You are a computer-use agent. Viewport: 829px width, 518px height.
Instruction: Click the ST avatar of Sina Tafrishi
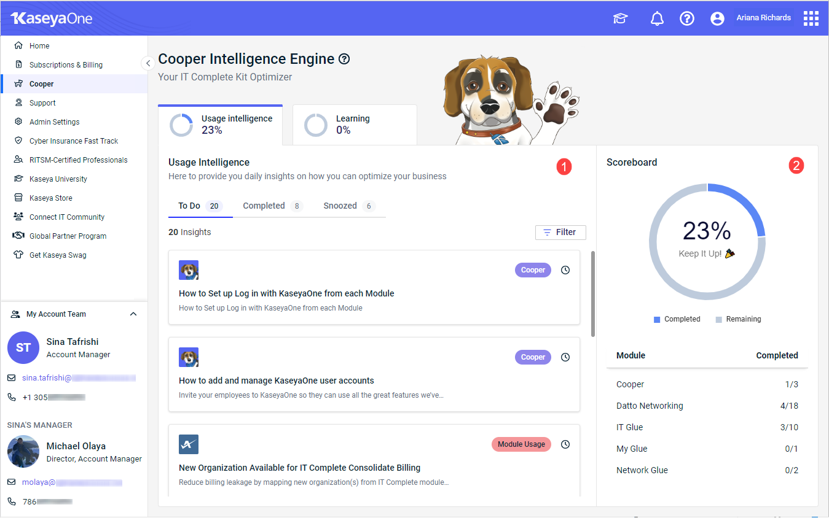[x=23, y=348]
